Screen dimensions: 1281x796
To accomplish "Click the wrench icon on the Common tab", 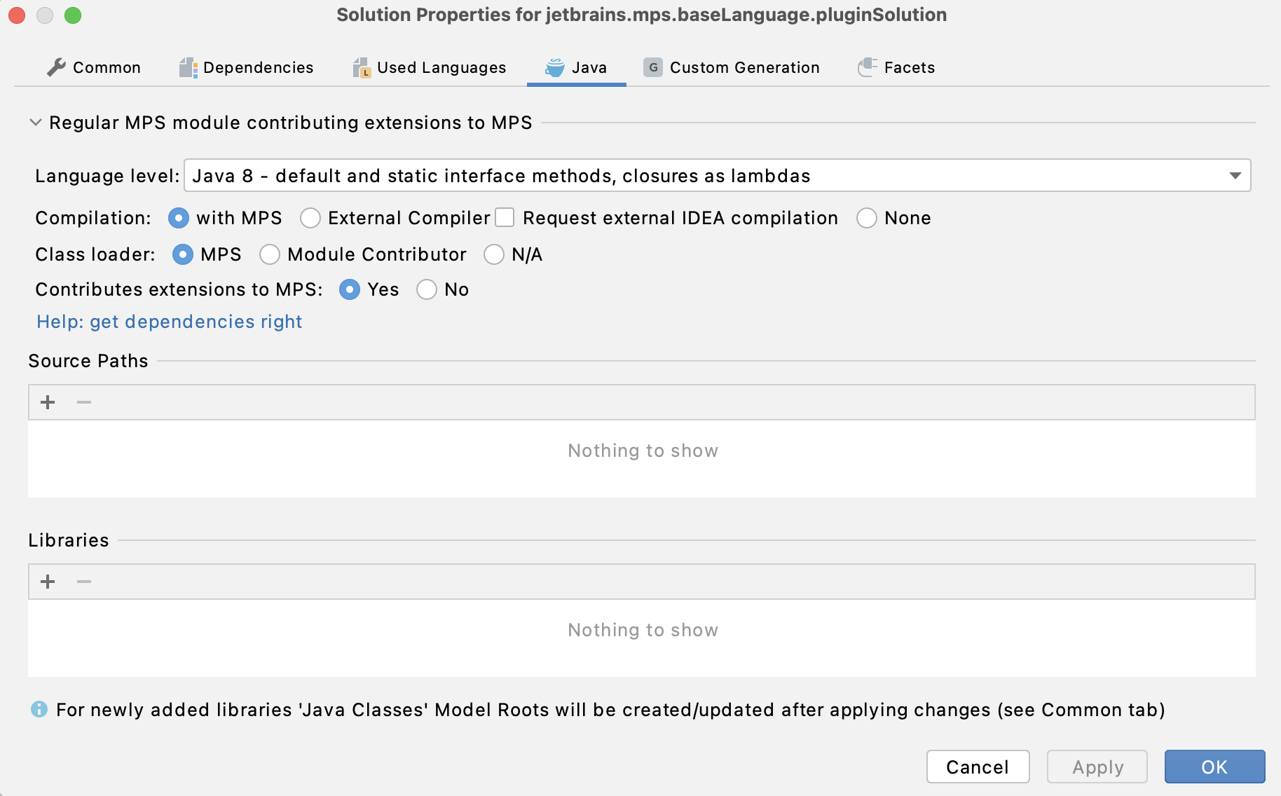I will (55, 67).
